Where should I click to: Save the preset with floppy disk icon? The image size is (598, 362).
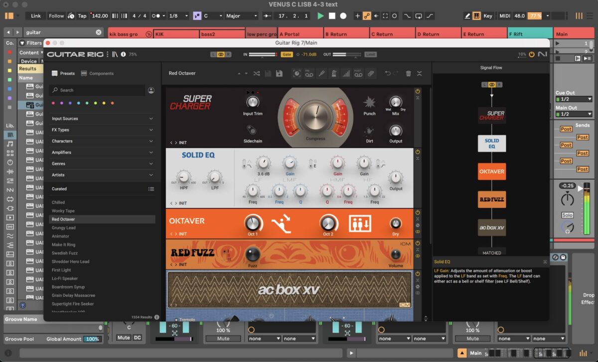pos(279,73)
